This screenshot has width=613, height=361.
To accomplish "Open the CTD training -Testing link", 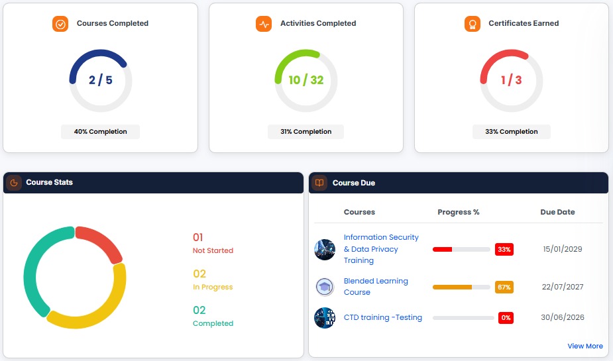I will [383, 317].
